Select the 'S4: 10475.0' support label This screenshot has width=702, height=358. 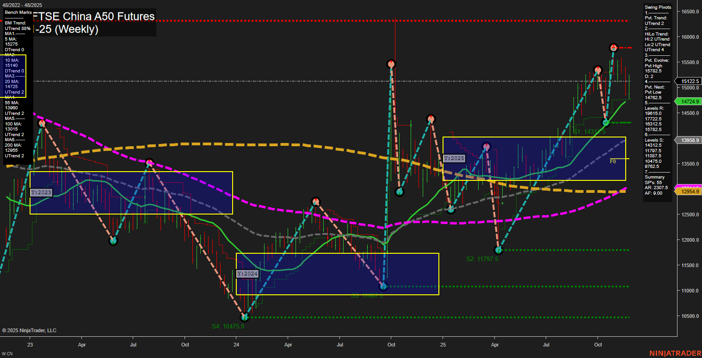pos(228,326)
